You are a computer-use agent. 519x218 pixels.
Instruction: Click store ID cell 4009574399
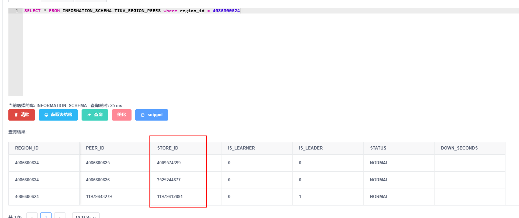pos(169,163)
